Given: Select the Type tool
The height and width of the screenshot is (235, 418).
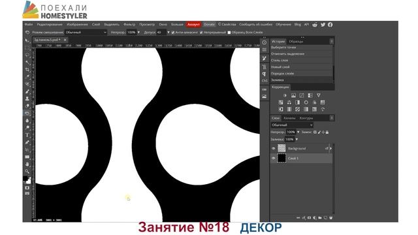Looking at the screenshot, I should click(27, 135).
